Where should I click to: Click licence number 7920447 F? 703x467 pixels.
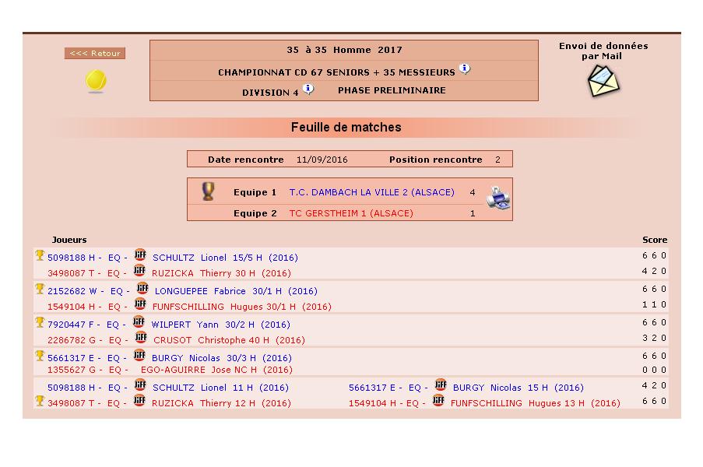pos(70,325)
